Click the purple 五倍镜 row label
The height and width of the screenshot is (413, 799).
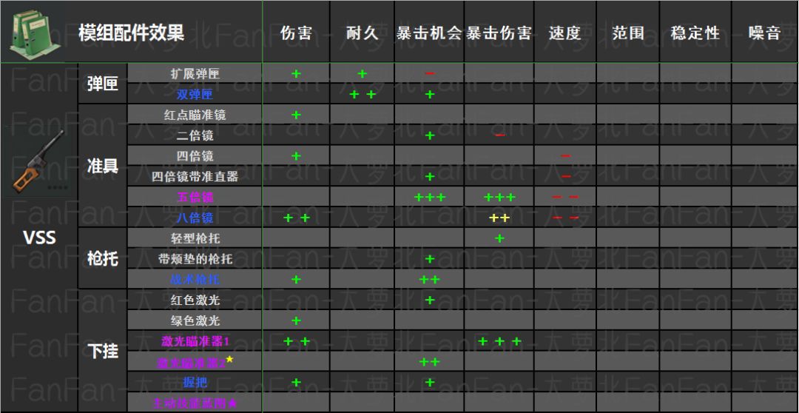195,198
